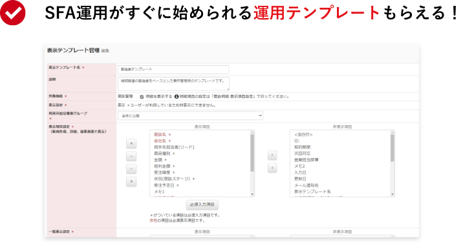Select 表示テンプレート名 in the 非表示項目 list

pos(312,191)
